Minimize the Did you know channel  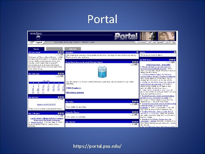[61, 52]
